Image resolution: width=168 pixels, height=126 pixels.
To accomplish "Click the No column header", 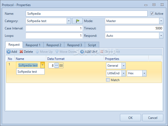I will click(x=10, y=59).
